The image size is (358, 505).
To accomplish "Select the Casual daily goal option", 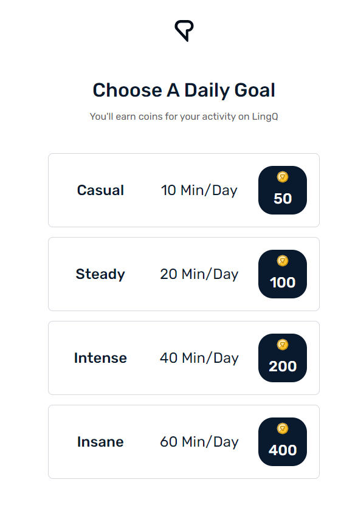I will (184, 190).
